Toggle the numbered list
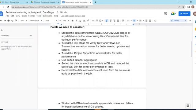The height and width of the screenshot is (110, 196). click(x=141, y=20)
